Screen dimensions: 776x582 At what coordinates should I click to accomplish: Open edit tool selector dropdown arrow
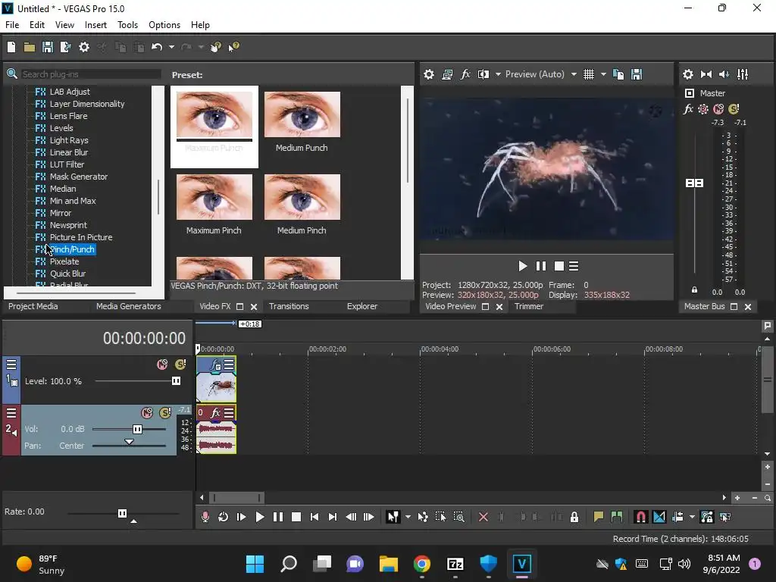tap(408, 517)
